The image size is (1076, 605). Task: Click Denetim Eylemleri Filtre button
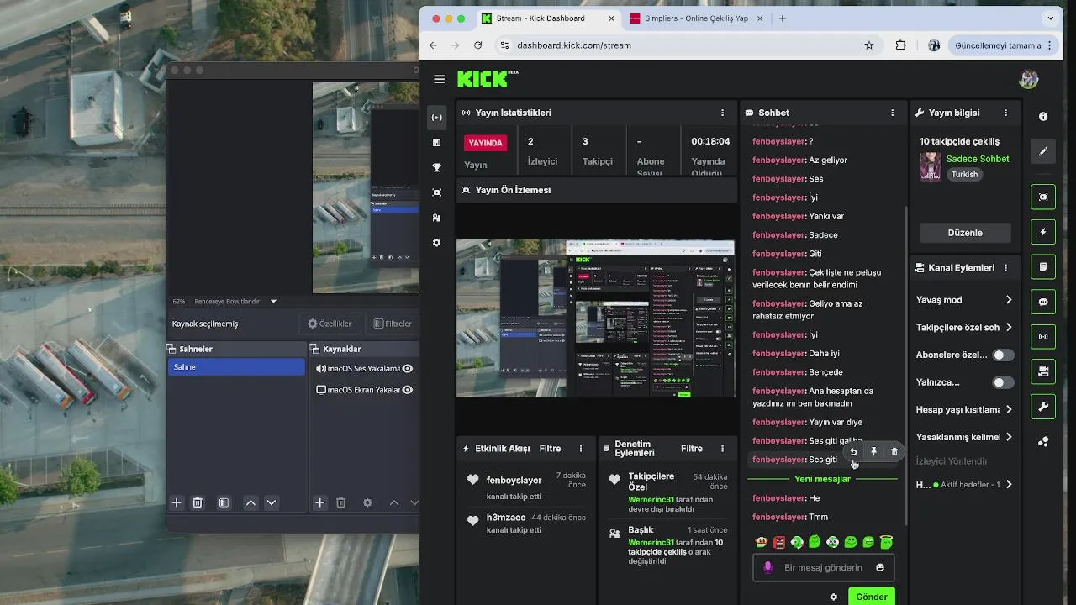692,449
